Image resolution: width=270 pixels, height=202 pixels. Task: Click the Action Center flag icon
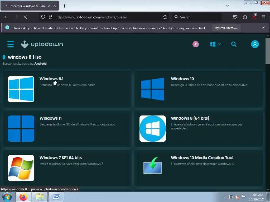click(x=243, y=197)
